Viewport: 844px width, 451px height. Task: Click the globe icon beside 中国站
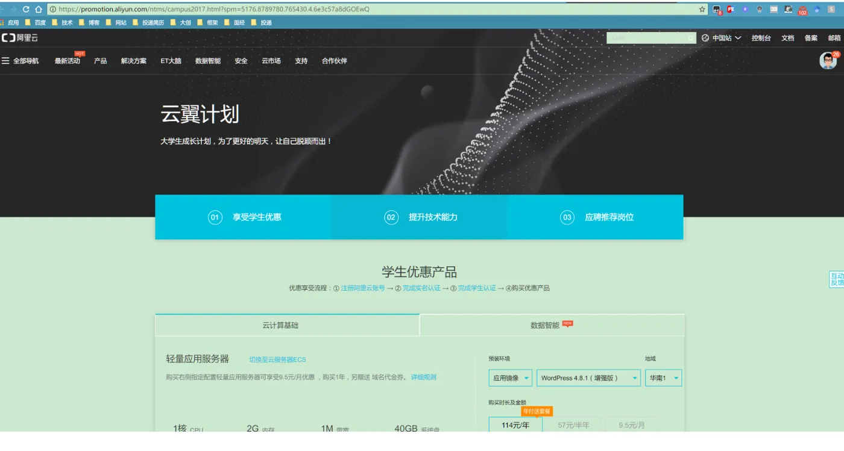(x=705, y=38)
